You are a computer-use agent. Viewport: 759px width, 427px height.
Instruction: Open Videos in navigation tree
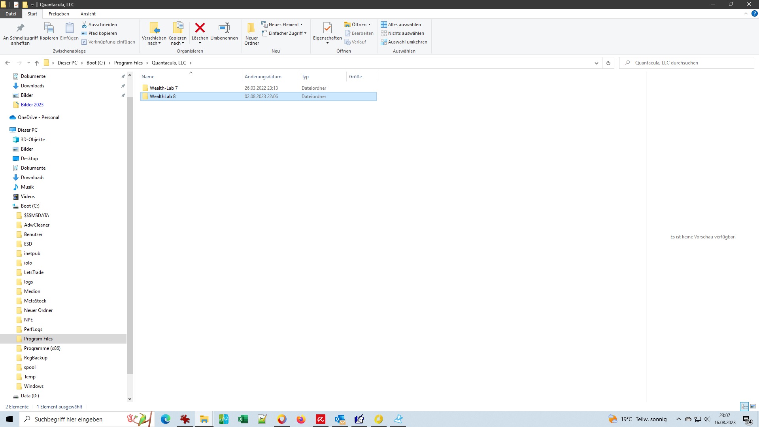tap(28, 196)
